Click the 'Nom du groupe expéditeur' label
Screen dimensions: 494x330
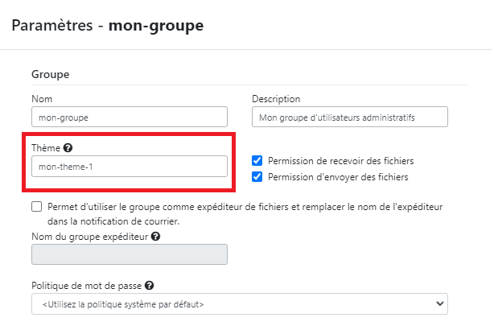90,237
